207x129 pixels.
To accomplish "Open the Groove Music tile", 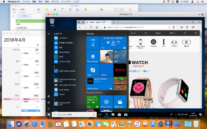I will [x=107, y=102].
